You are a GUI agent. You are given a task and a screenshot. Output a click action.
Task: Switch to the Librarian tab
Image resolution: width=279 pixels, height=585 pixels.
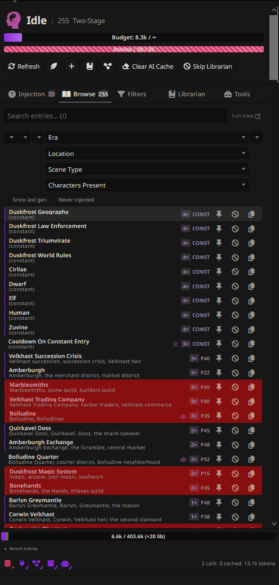[187, 94]
